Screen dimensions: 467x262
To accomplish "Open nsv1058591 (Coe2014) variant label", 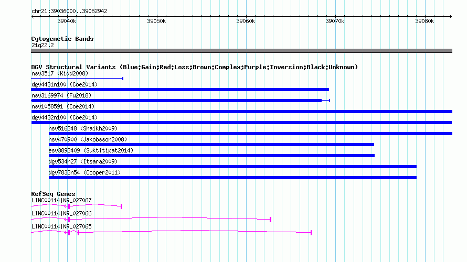I will pyautogui.click(x=63, y=106).
